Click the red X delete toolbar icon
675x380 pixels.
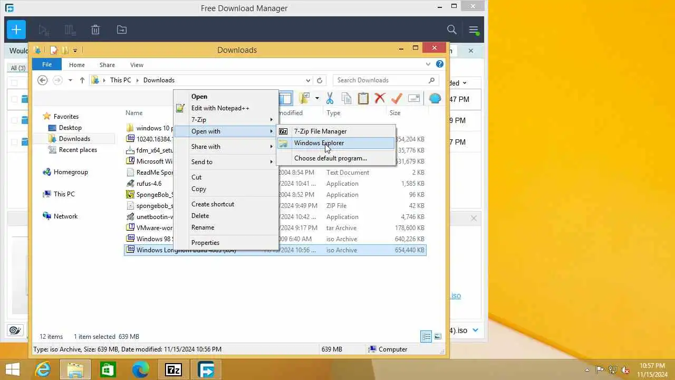[x=380, y=98]
